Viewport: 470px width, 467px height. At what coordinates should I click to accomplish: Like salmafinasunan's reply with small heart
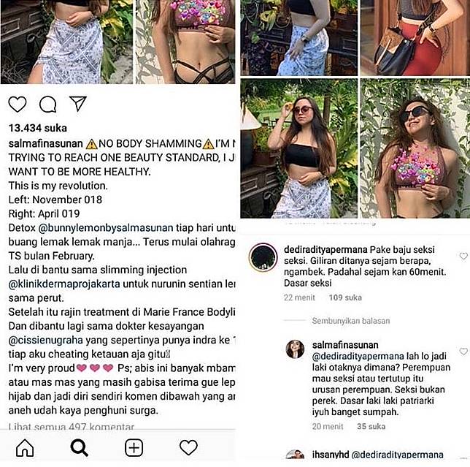(x=463, y=351)
